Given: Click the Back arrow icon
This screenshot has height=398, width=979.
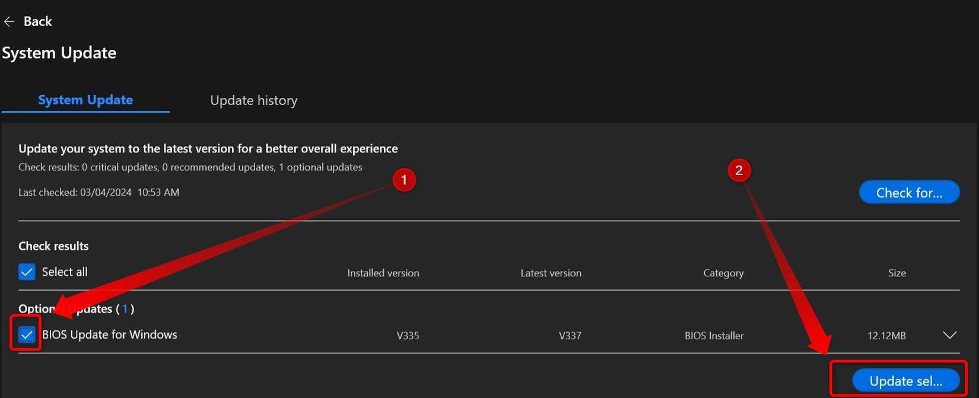Looking at the screenshot, I should (x=9, y=21).
